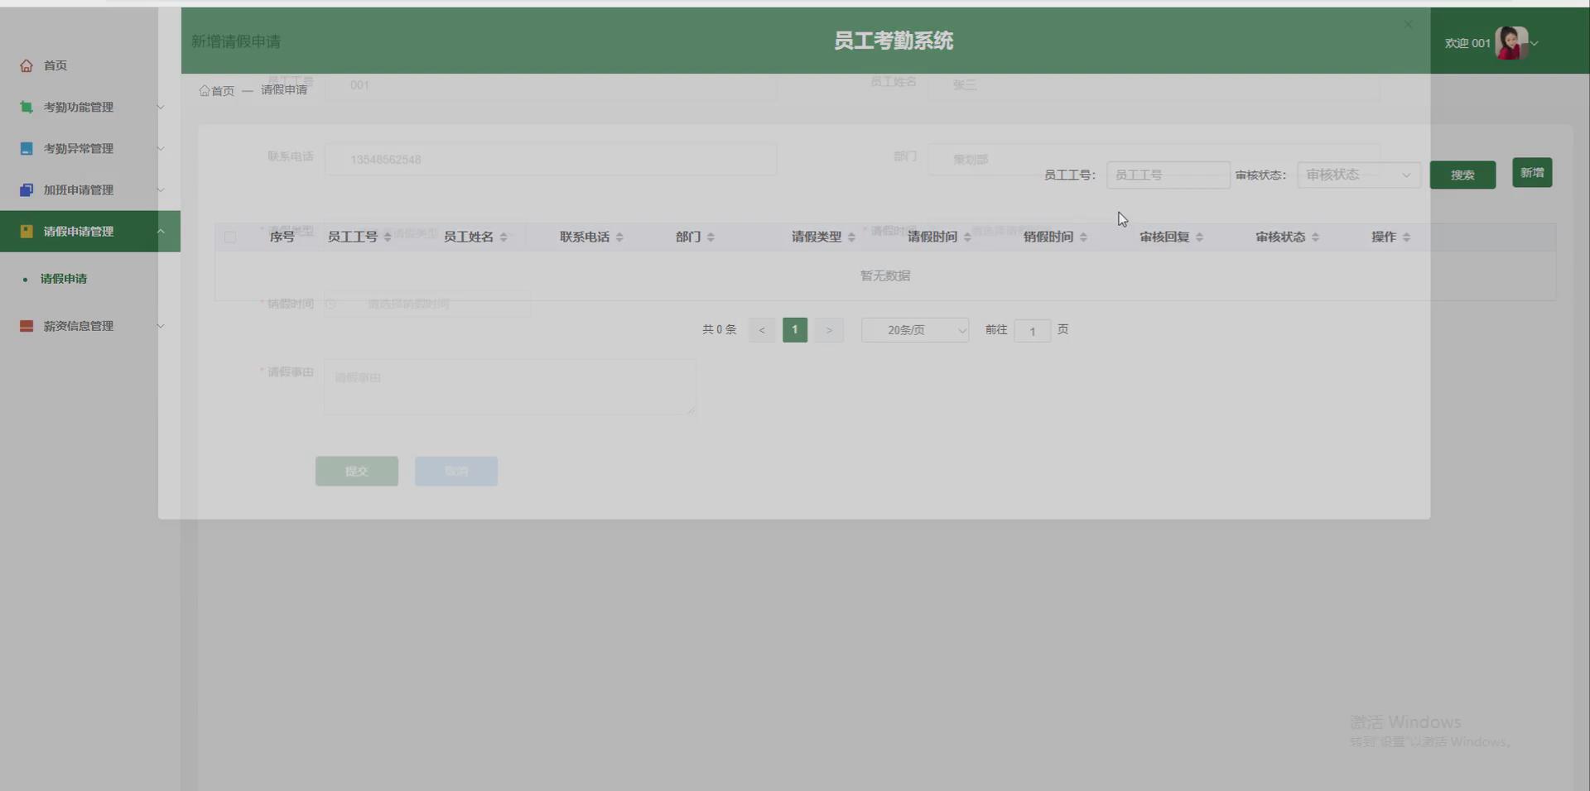The width and height of the screenshot is (1590, 791).
Task: Click the 搜索 button
Action: coord(1462,175)
